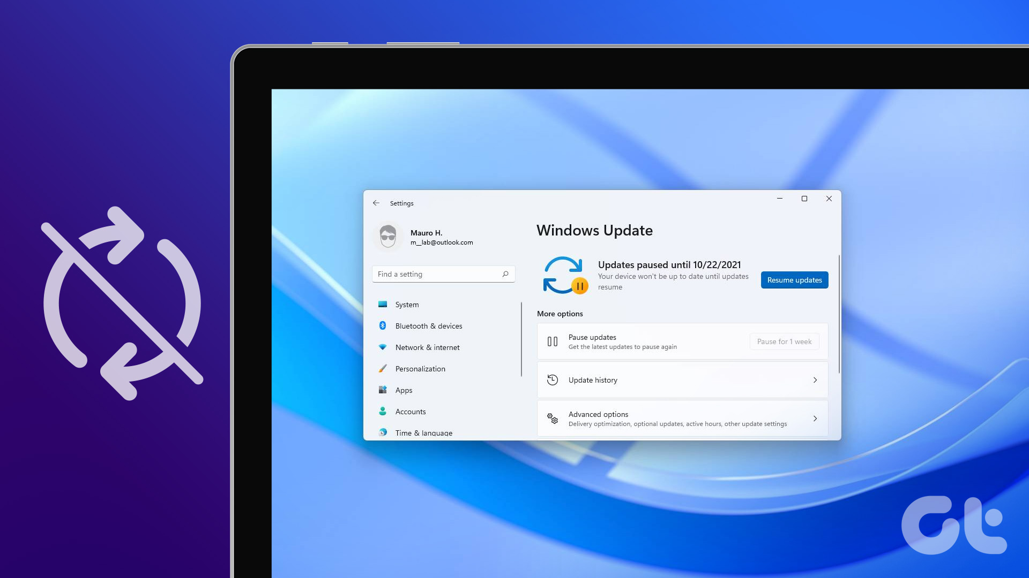This screenshot has width=1029, height=578.
Task: Click the Settings back arrow
Action: [376, 203]
